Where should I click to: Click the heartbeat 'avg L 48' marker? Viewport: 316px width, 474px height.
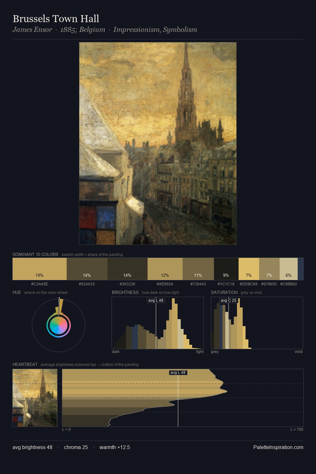pos(178,373)
